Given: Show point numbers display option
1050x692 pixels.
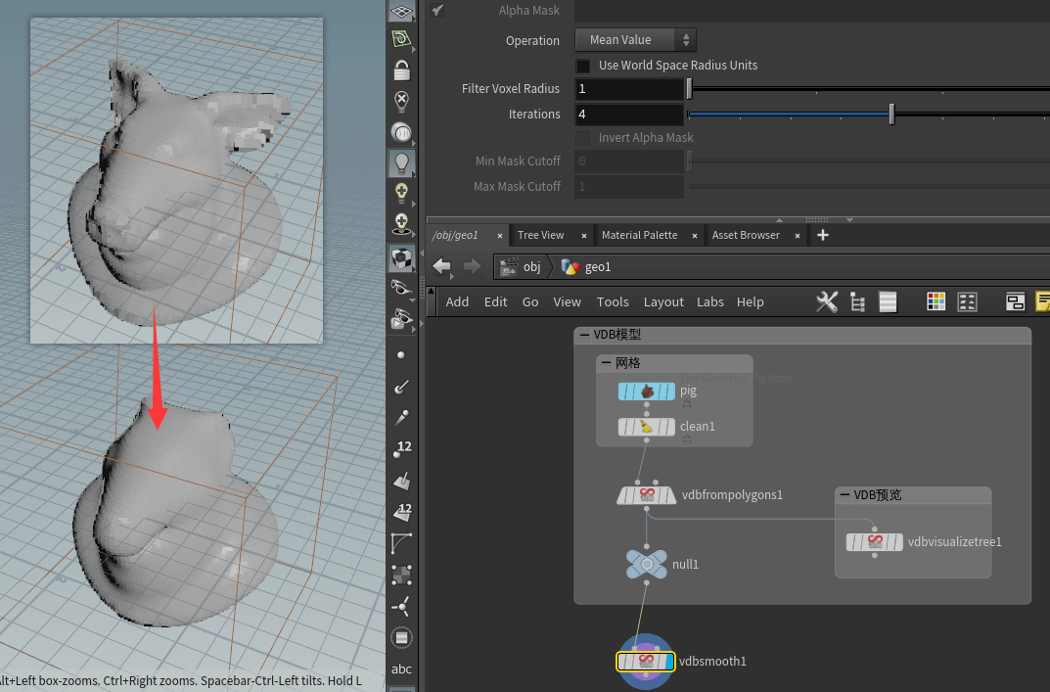Looking at the screenshot, I should click(401, 449).
